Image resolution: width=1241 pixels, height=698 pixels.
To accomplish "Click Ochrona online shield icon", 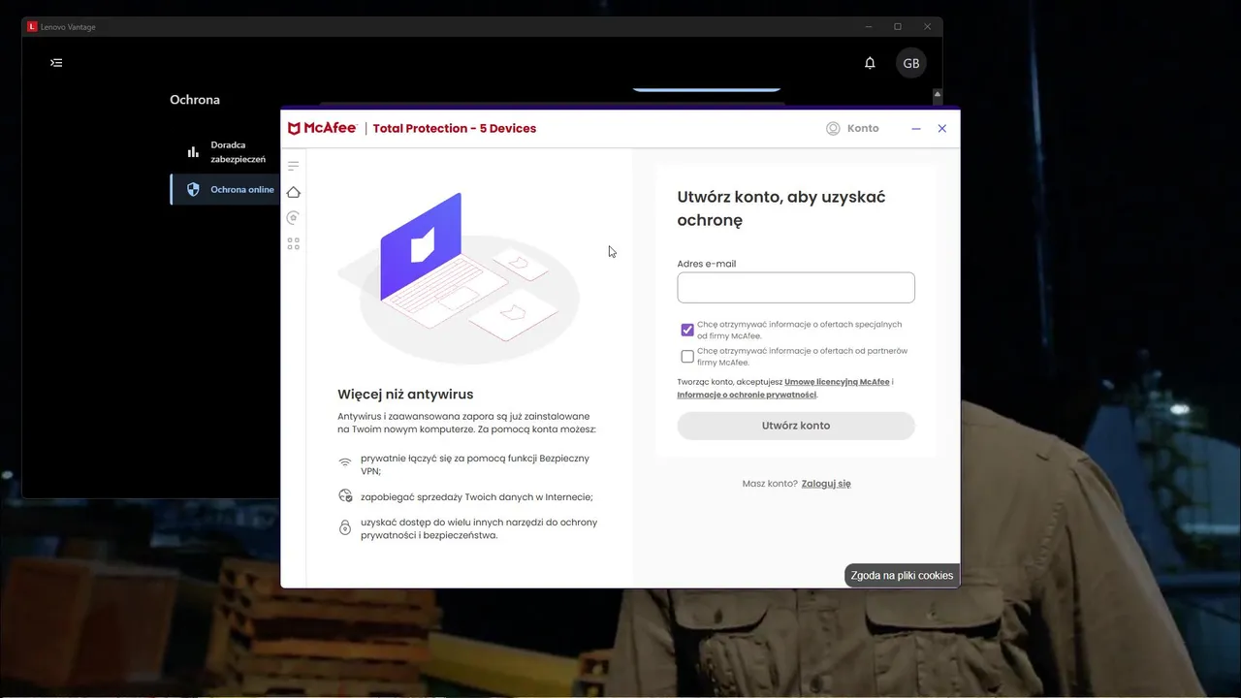I will (x=193, y=189).
